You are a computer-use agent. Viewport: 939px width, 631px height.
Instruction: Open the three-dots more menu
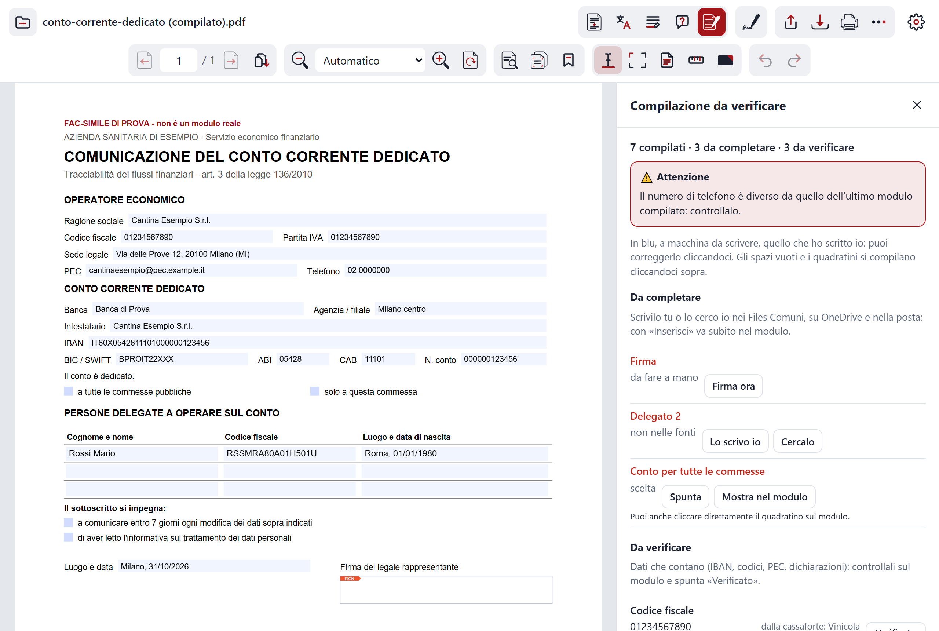pyautogui.click(x=878, y=22)
